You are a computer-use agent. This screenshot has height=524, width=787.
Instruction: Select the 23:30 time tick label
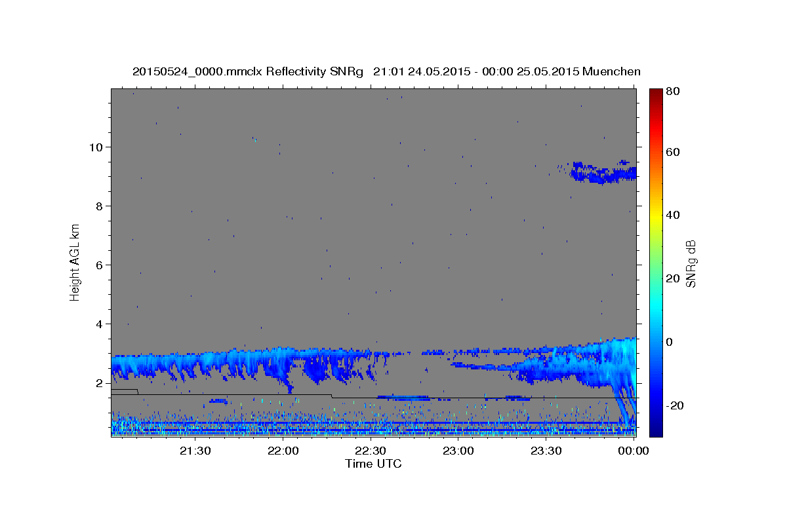(x=546, y=451)
